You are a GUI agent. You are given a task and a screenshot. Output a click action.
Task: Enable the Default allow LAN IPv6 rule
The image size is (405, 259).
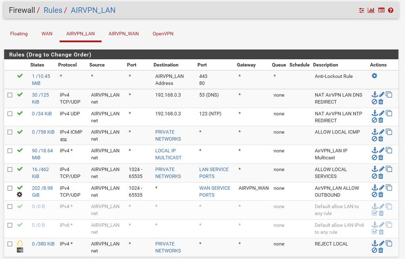[x=374, y=232]
